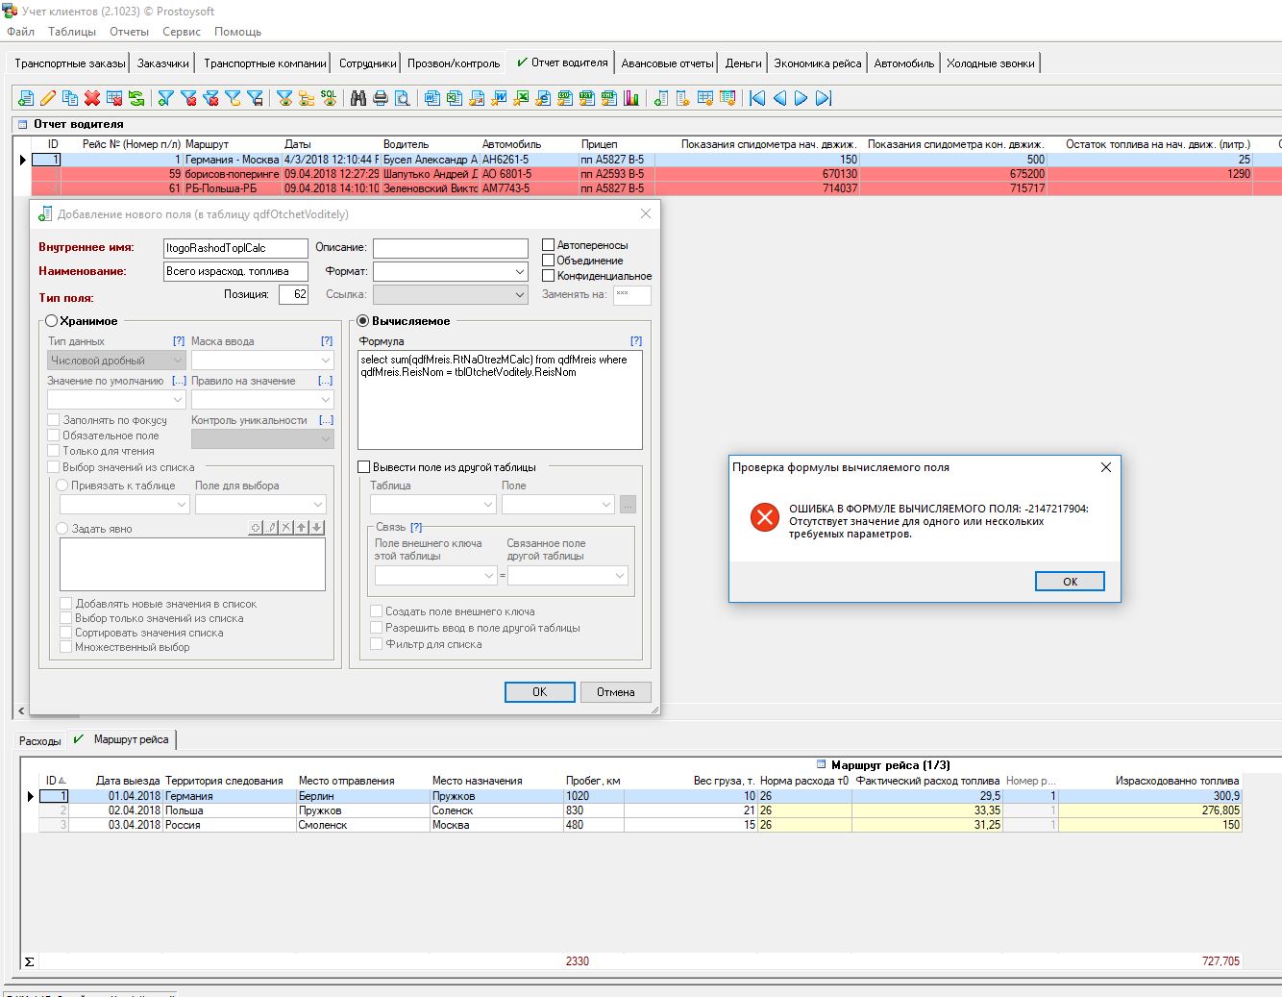Click the tree structure view icon
The image size is (1282, 997).
pos(307,98)
